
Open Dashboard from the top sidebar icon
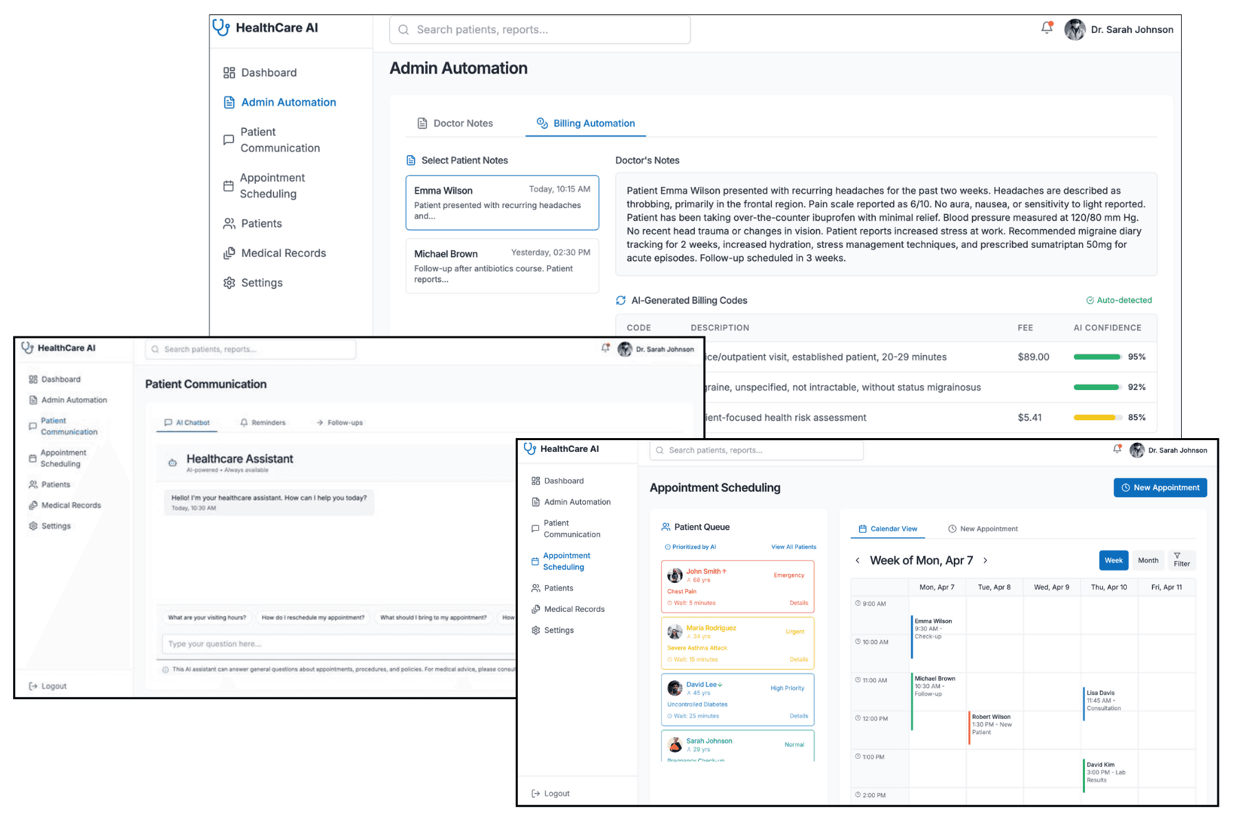point(229,73)
